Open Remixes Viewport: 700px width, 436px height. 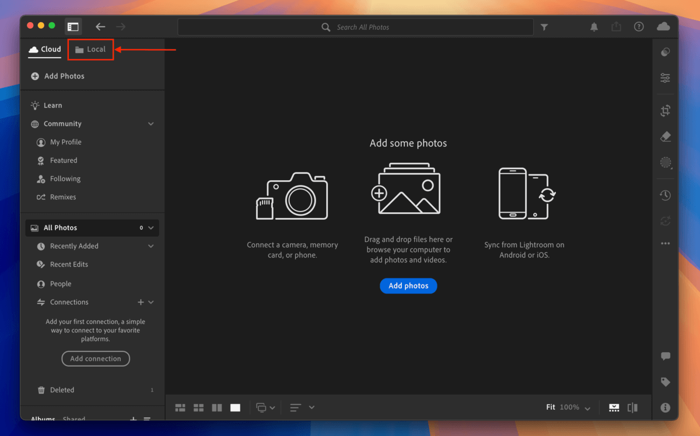[57, 197]
